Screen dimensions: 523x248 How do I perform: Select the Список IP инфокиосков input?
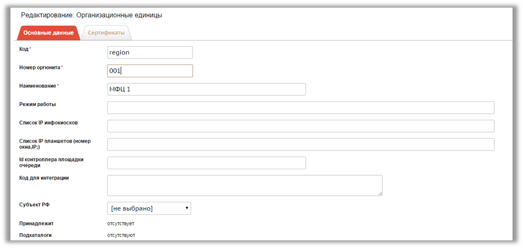[x=301, y=126]
